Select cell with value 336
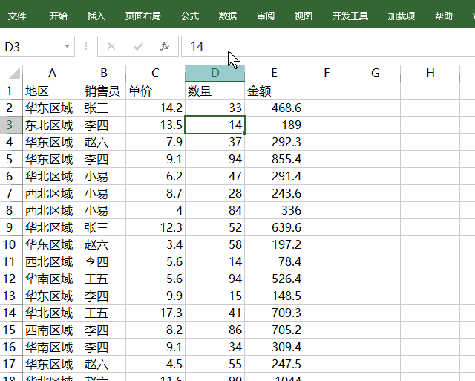The width and height of the screenshot is (475, 381). pos(274,210)
